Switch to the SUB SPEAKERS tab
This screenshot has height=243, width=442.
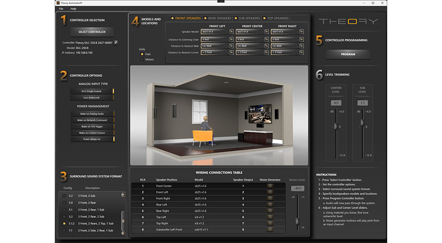pos(247,18)
